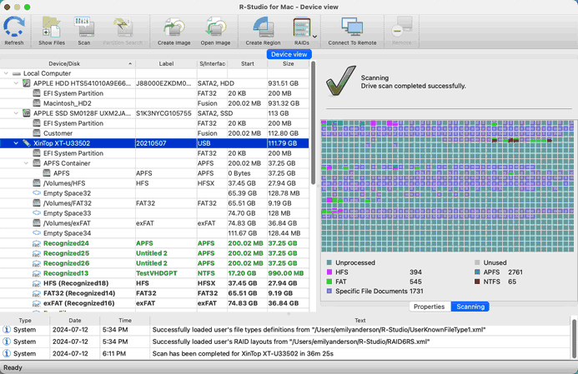Click the Ready status bar text
The height and width of the screenshot is (374, 578).
tap(13, 367)
